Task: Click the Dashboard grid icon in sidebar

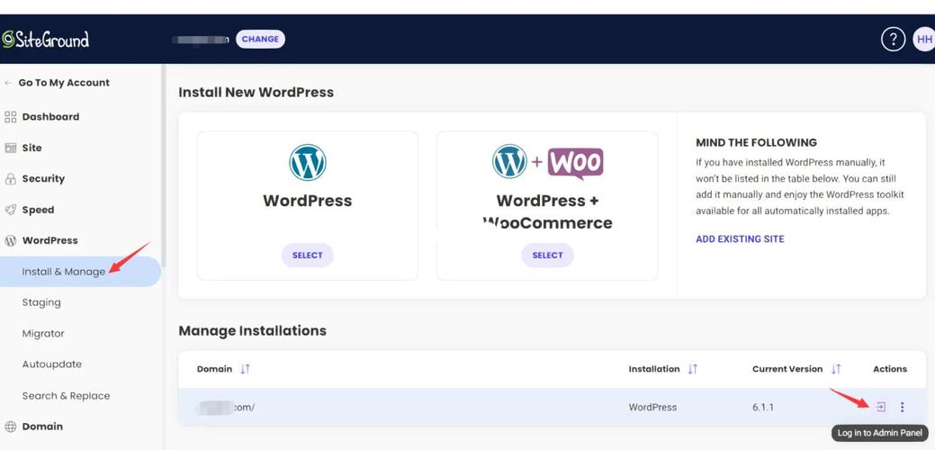Action: click(x=11, y=117)
